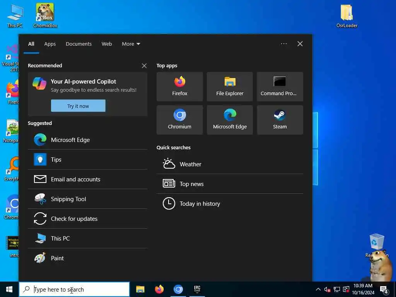
Task: Switch to the All search tab
Action: coord(31,44)
